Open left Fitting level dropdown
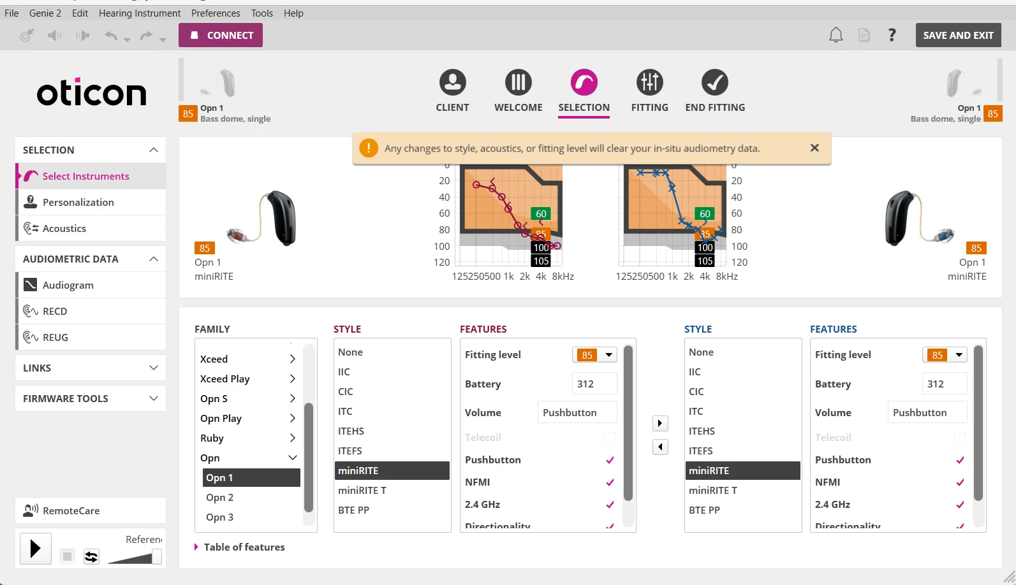The height and width of the screenshot is (585, 1016). (x=594, y=355)
